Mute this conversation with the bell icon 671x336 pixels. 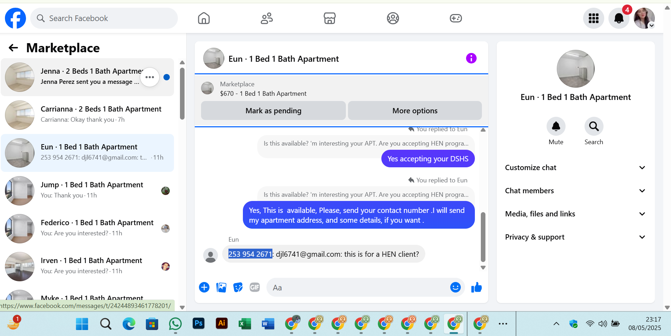click(x=556, y=126)
